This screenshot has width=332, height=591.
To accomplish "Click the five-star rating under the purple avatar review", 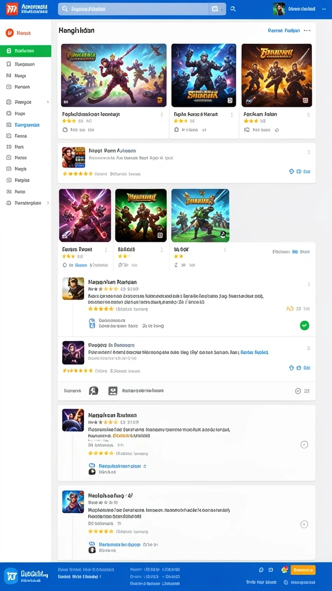I will 78,371.
